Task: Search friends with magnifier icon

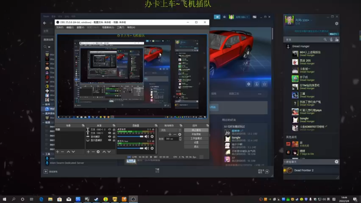Action: (x=325, y=40)
